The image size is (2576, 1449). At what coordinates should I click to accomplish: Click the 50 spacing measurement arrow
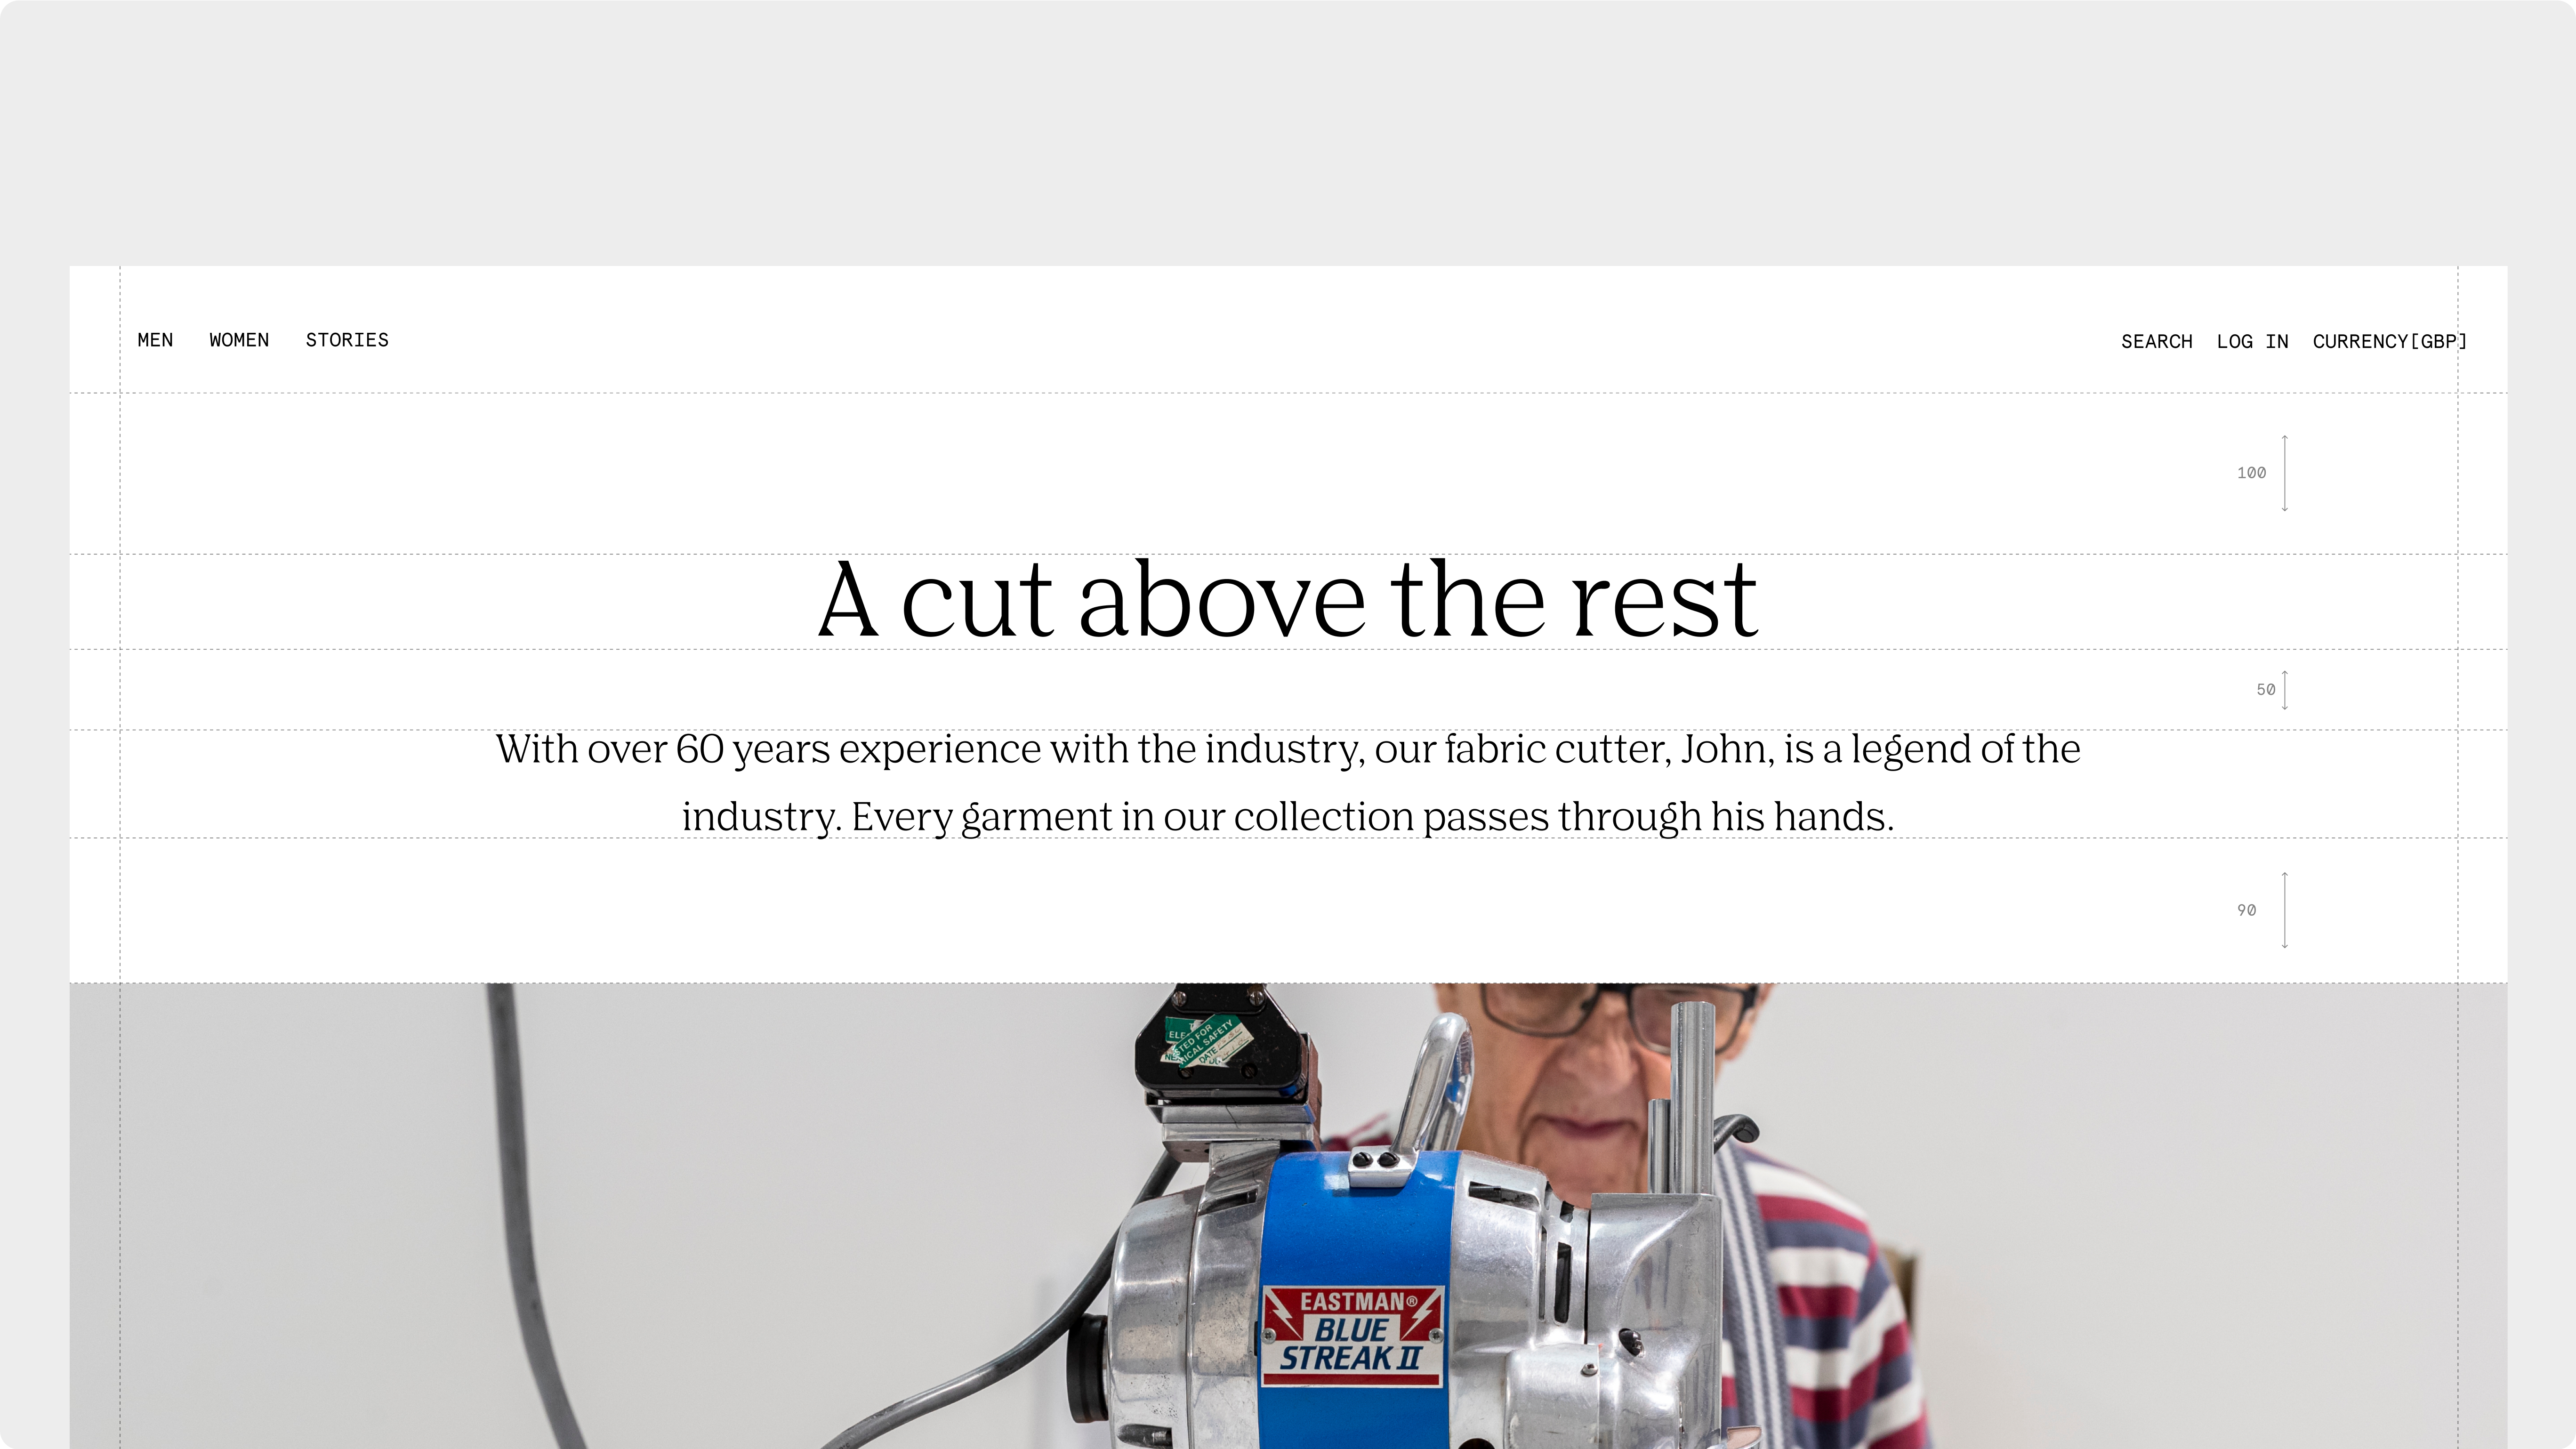tap(2285, 690)
